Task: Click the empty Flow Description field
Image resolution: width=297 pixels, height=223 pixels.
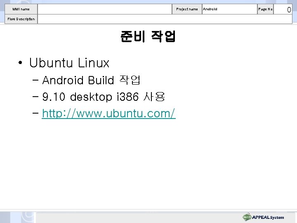Action: [165, 19]
